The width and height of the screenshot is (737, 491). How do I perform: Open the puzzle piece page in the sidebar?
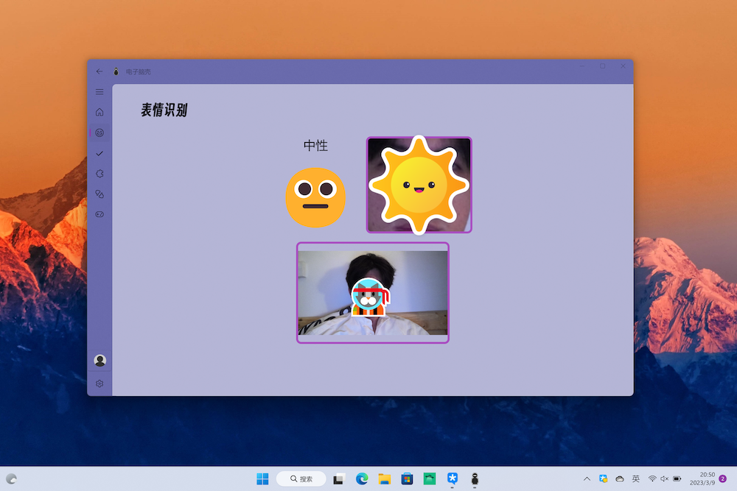click(x=99, y=174)
